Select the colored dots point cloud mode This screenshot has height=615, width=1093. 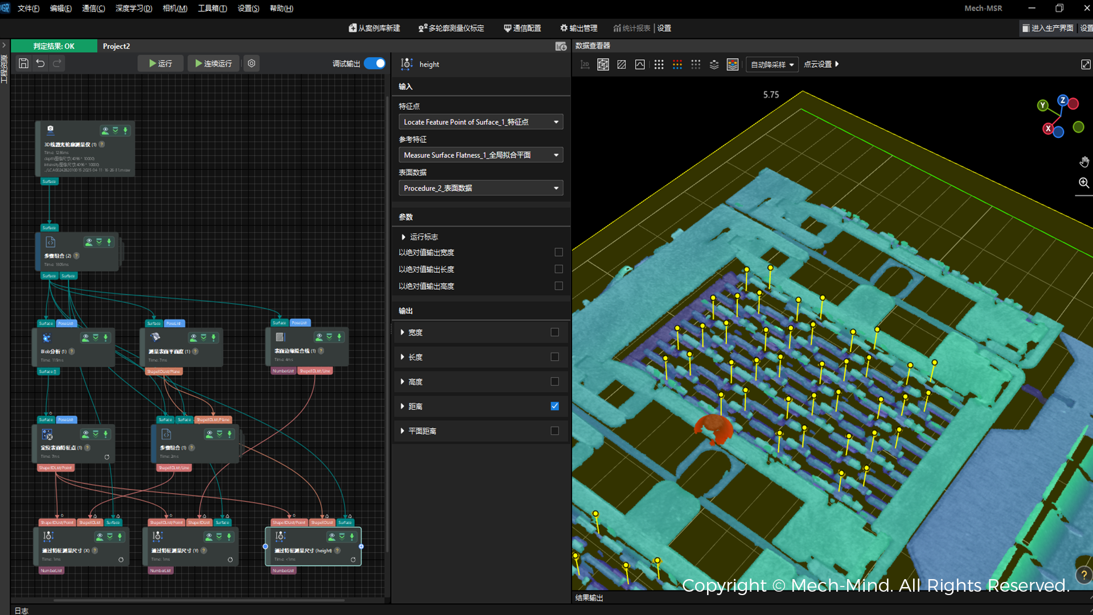(x=677, y=64)
